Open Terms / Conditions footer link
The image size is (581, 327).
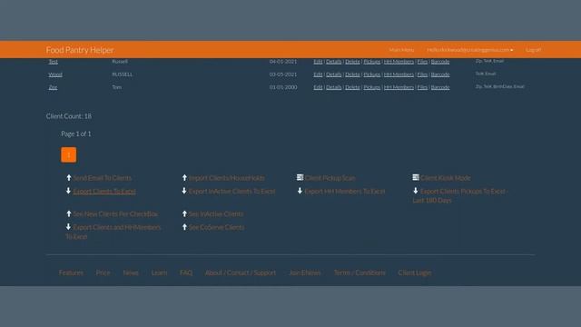(x=359, y=272)
